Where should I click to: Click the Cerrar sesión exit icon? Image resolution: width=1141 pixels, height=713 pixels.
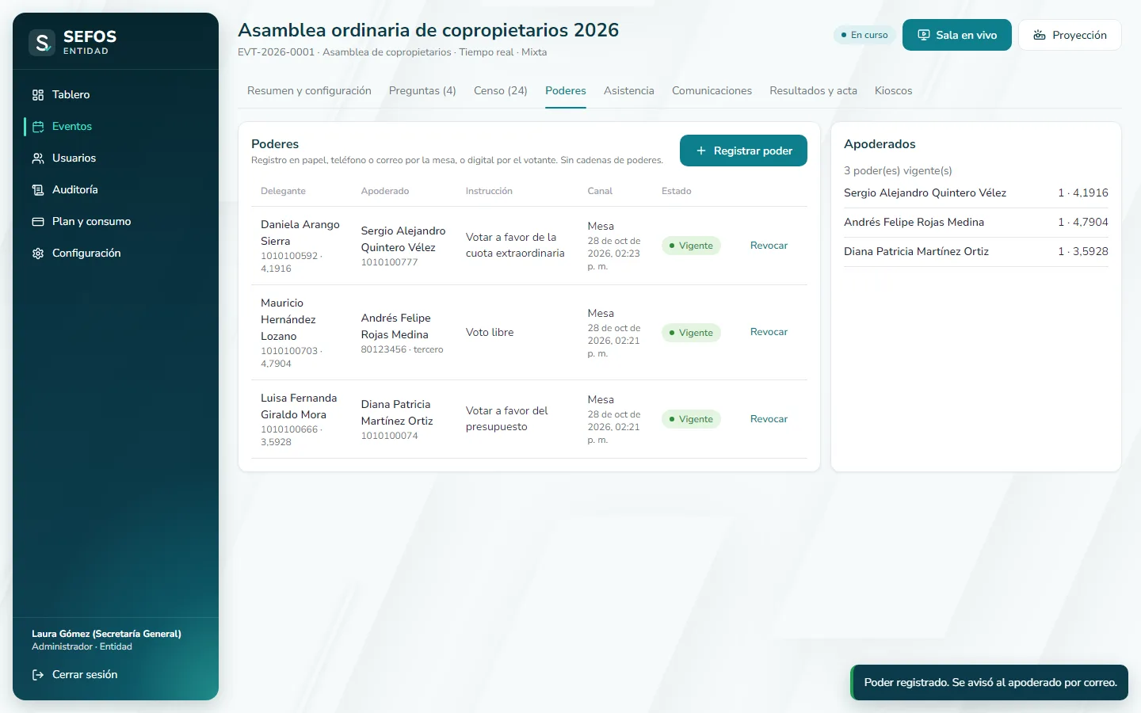pos(38,675)
